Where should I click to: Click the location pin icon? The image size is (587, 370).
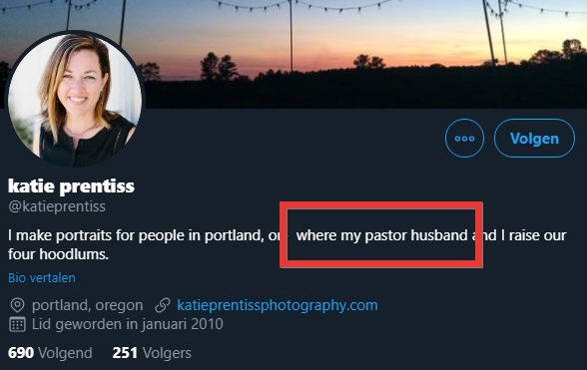[x=17, y=305]
